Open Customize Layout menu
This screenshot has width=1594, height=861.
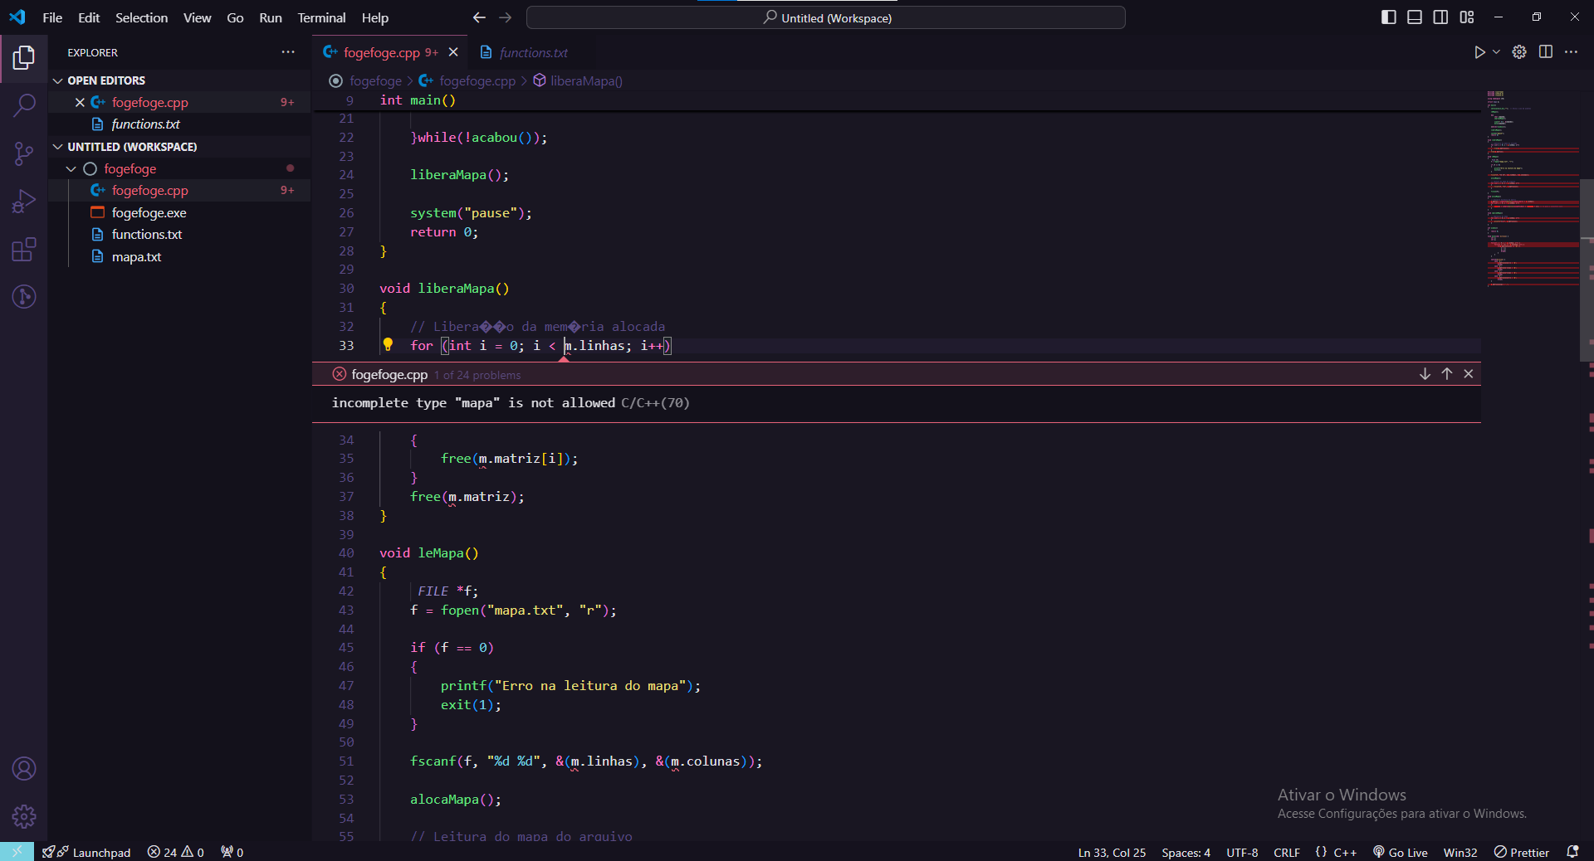pyautogui.click(x=1467, y=17)
